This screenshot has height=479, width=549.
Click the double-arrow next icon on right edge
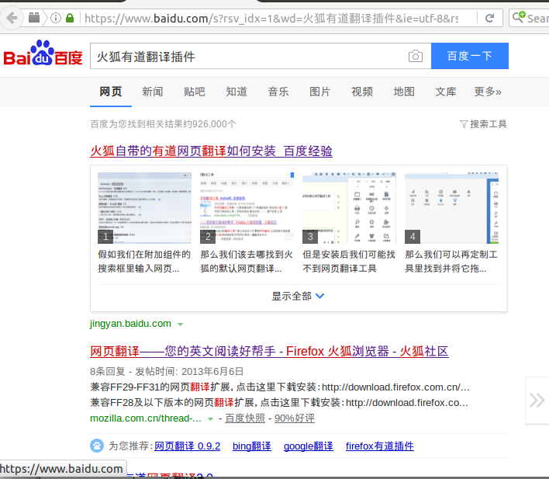pyautogui.click(x=537, y=401)
